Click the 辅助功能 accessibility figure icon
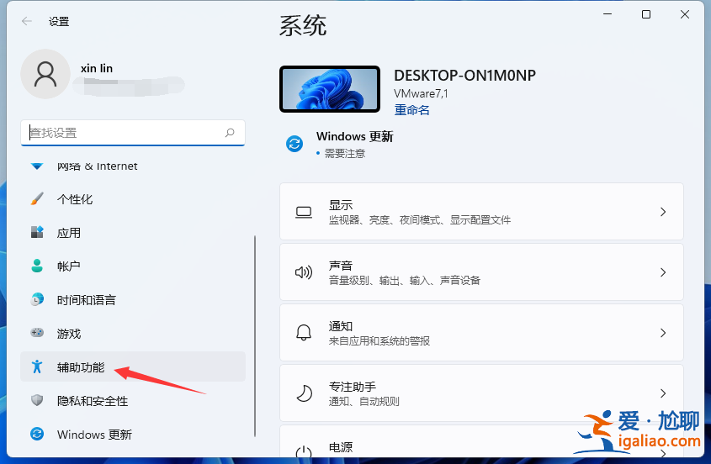Image resolution: width=711 pixels, height=464 pixels. click(37, 366)
